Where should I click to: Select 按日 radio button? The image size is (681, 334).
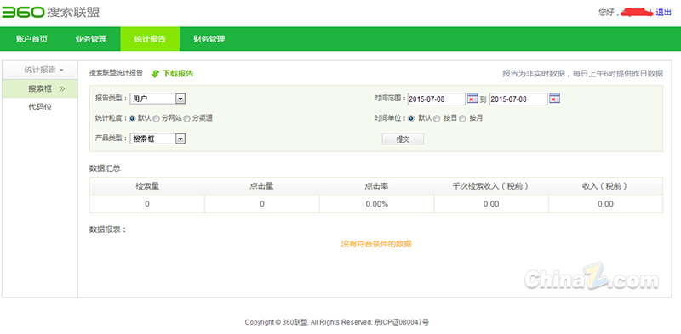pos(437,118)
